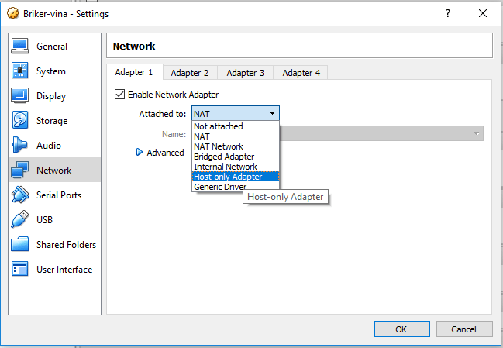Select the Storage disk icon
503x348 pixels.
[21, 121]
